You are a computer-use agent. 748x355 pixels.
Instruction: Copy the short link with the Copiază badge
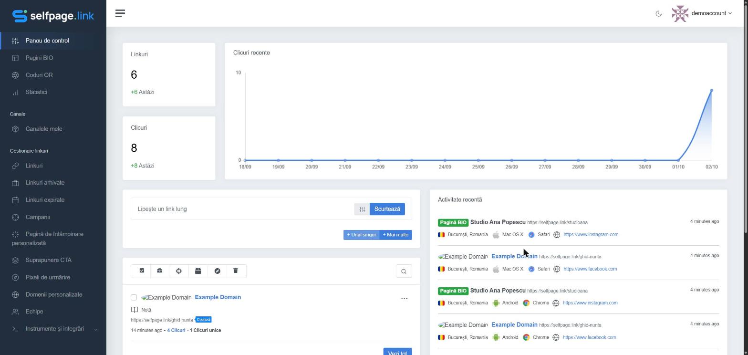203,320
